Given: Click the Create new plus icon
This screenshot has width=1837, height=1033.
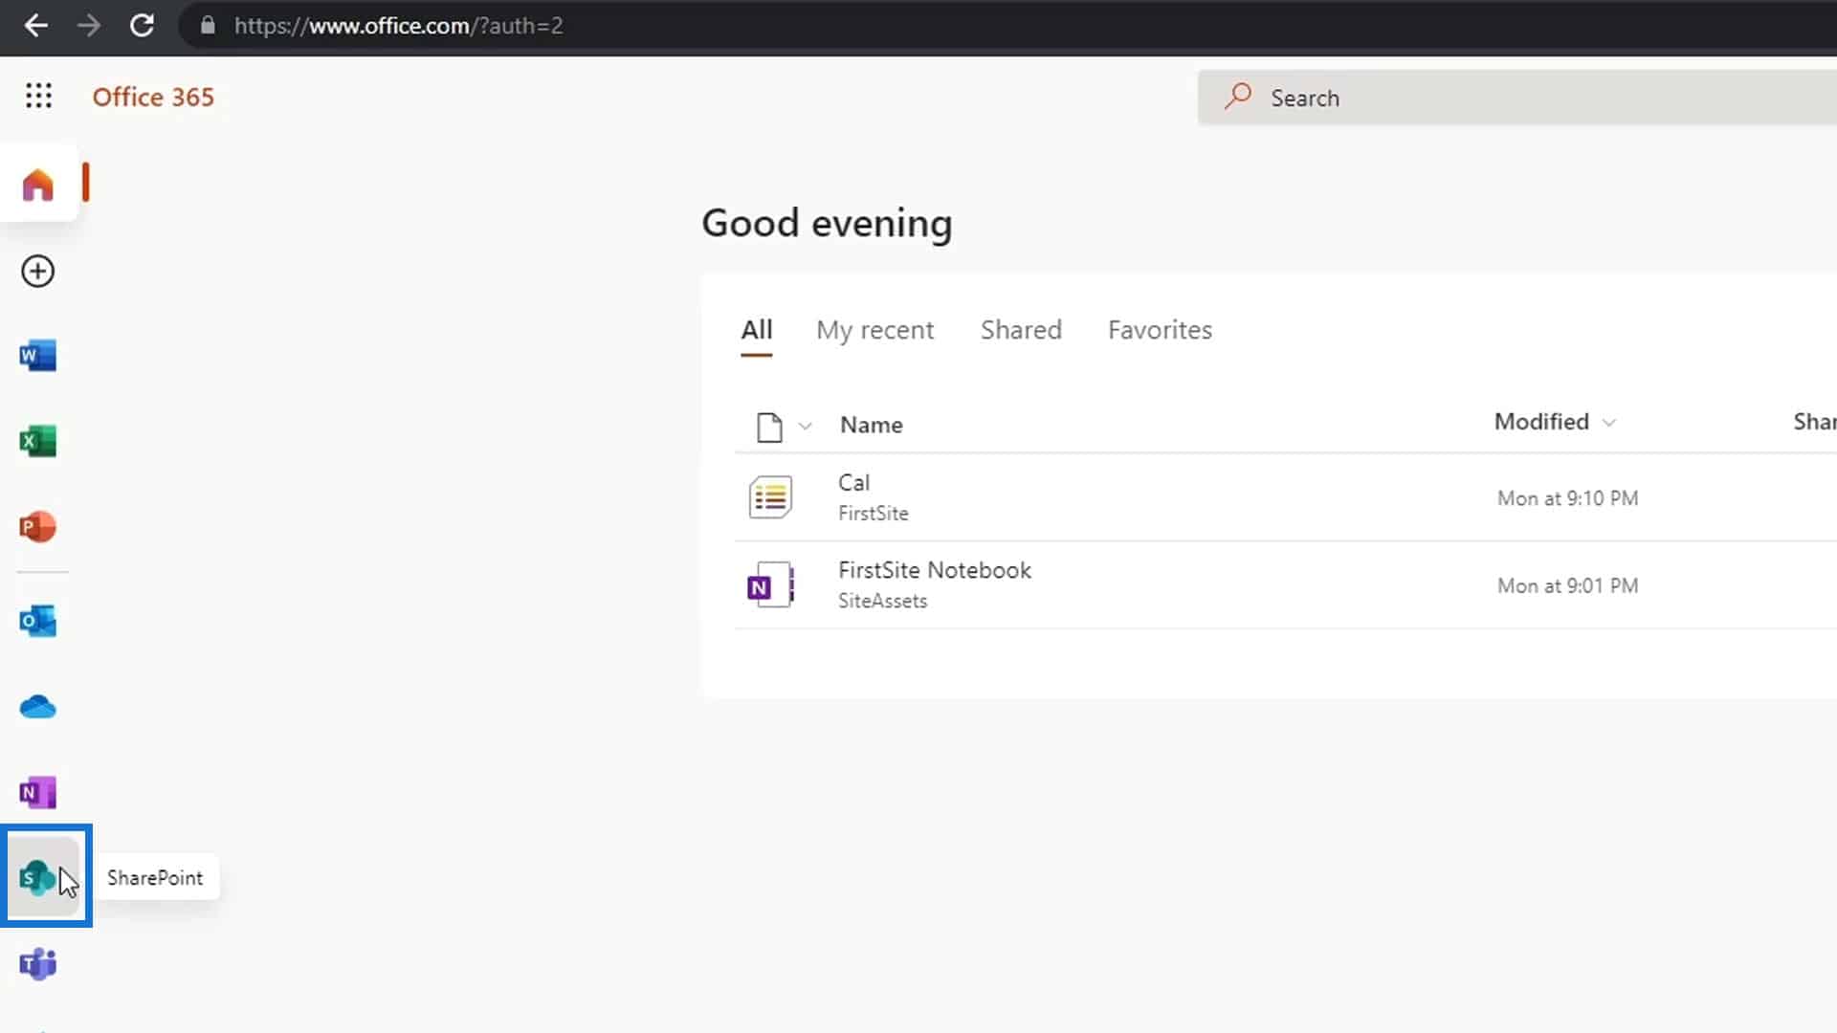Looking at the screenshot, I should point(38,272).
